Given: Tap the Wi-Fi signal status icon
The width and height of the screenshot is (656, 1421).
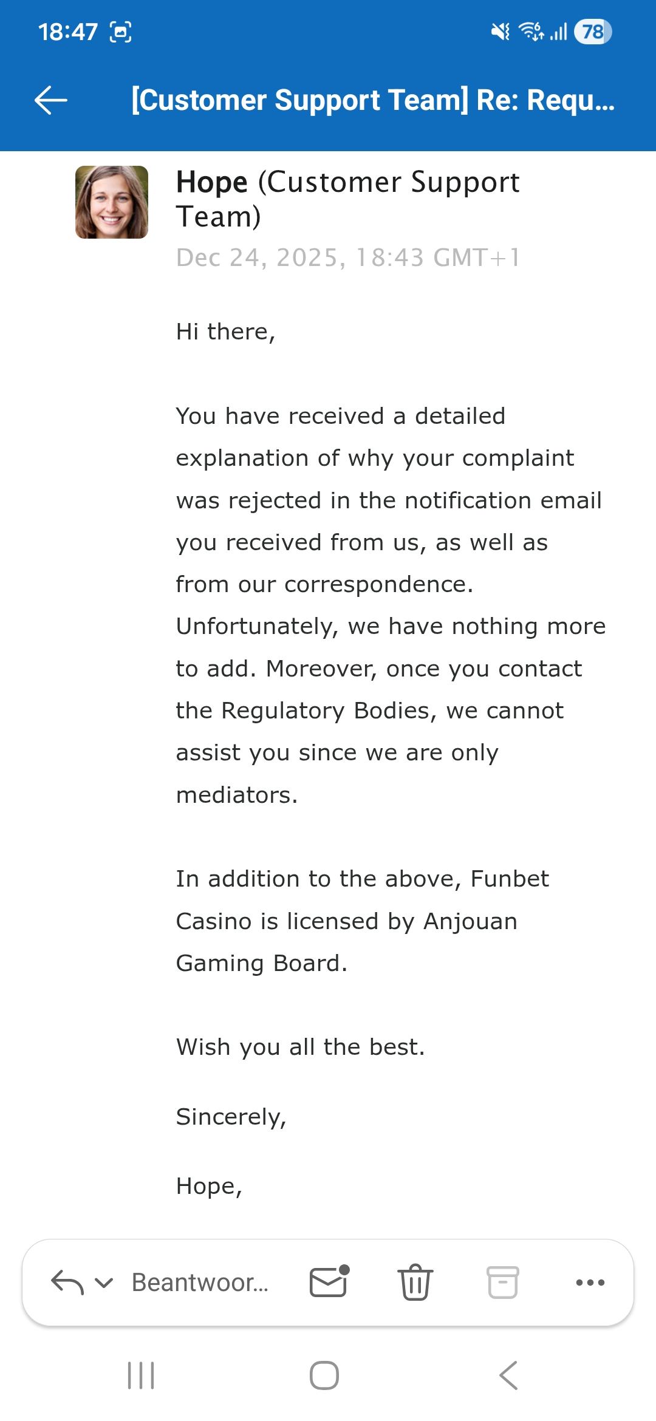Looking at the screenshot, I should pyautogui.click(x=531, y=32).
